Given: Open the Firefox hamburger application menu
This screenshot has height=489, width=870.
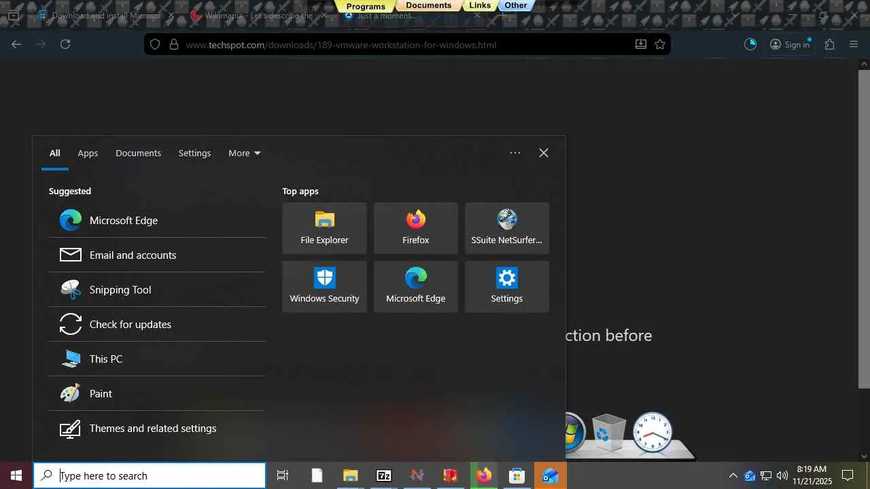Looking at the screenshot, I should coord(854,44).
